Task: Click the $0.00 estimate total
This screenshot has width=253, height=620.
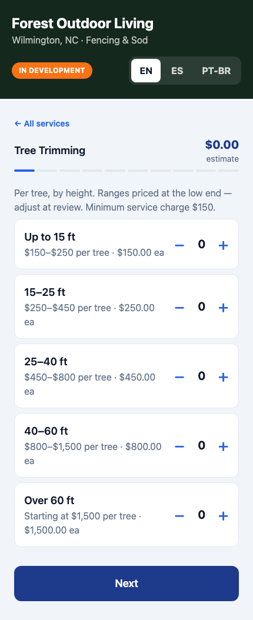Action: 222,145
